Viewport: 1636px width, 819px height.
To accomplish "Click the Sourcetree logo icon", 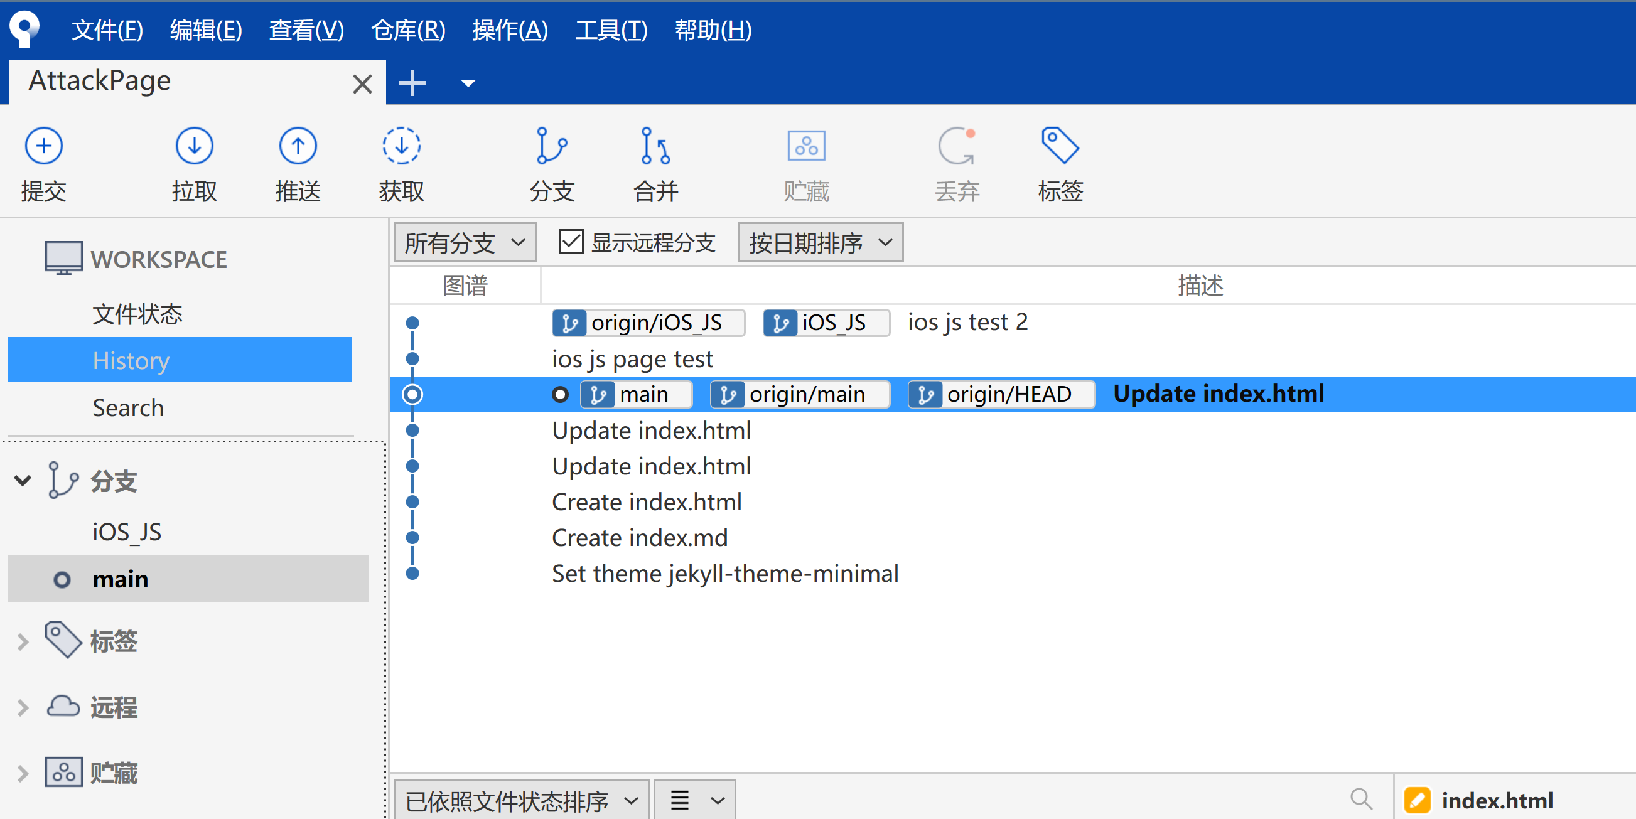I will click(x=24, y=29).
